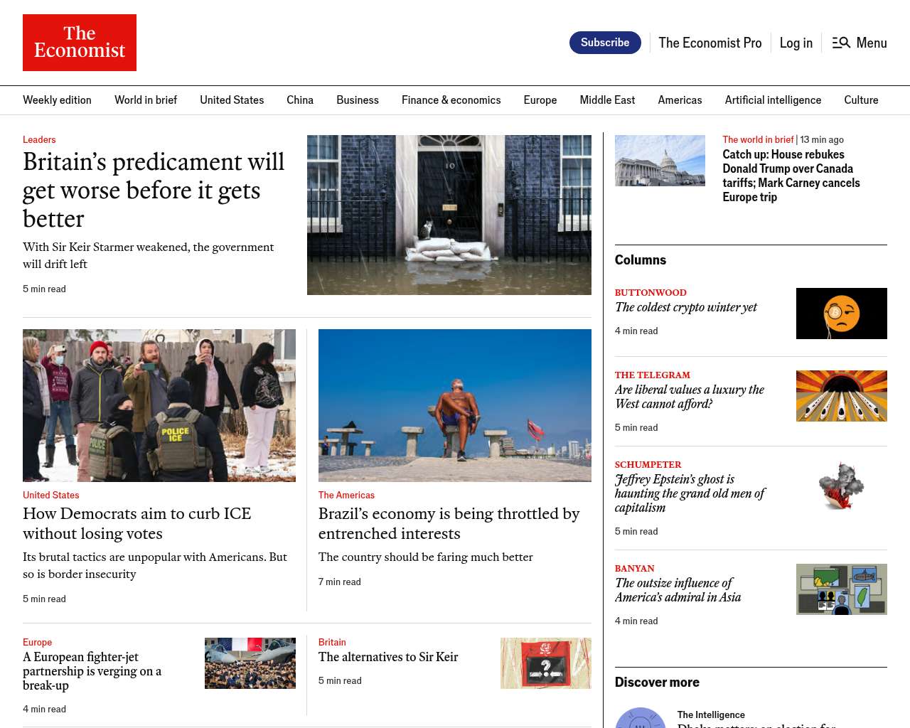Click the Buttonwood column label
The width and height of the screenshot is (910, 728).
(651, 292)
